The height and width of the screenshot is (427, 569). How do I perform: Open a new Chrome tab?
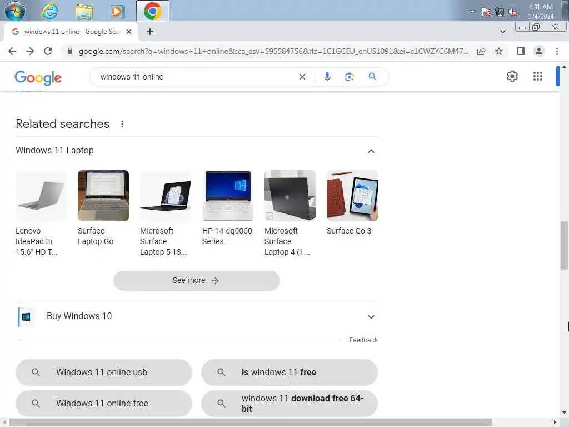coord(150,32)
